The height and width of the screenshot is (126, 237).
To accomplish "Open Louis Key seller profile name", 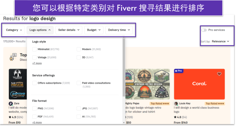I will click(x=185, y=103).
